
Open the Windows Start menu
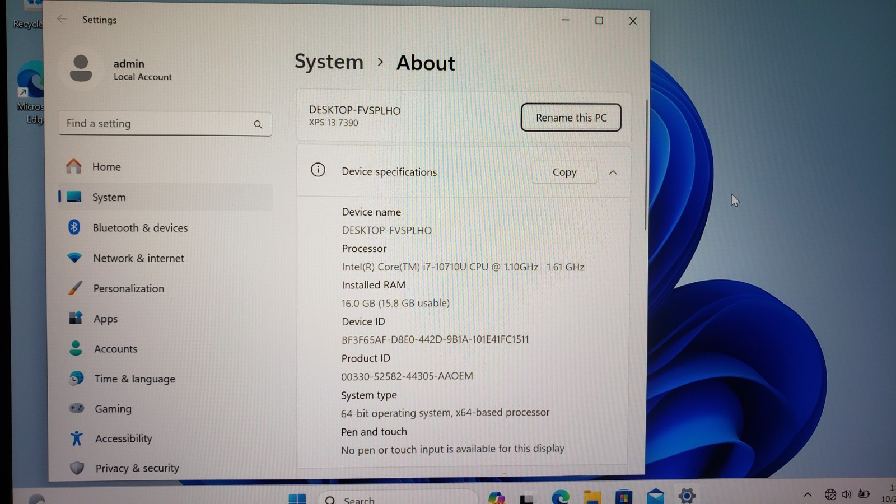[x=297, y=498]
